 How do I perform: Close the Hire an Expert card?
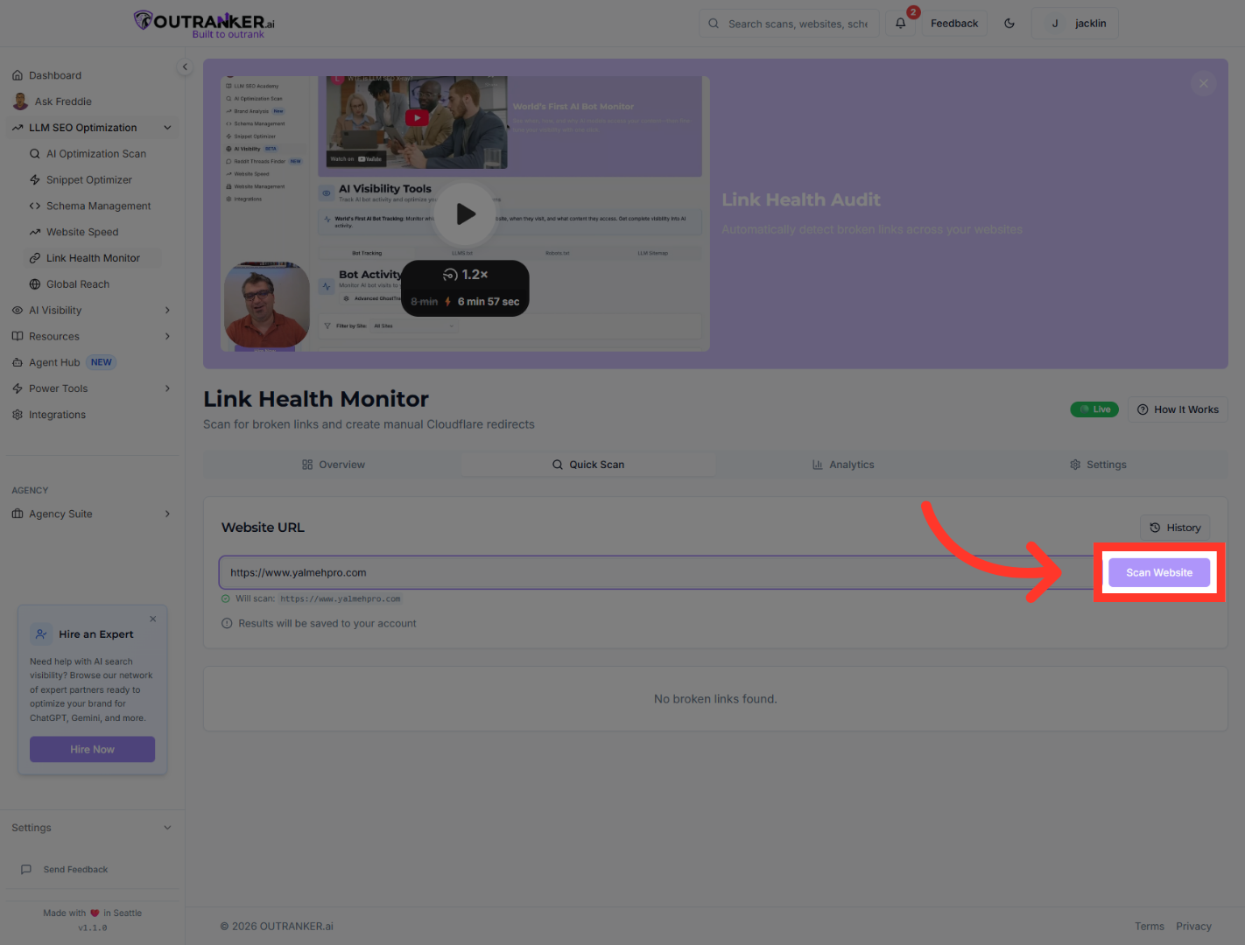point(153,619)
